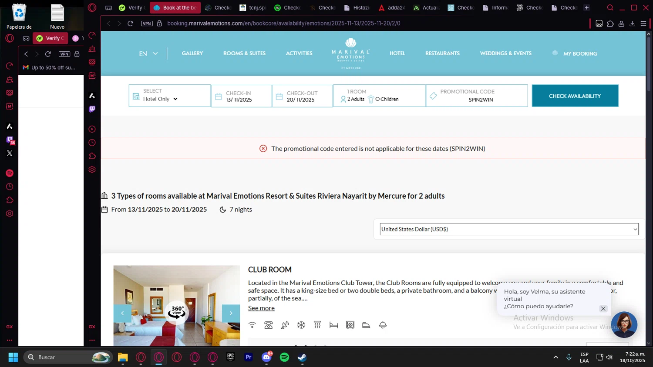Open File Explorer from the taskbar
This screenshot has width=653, height=367.
[x=123, y=357]
